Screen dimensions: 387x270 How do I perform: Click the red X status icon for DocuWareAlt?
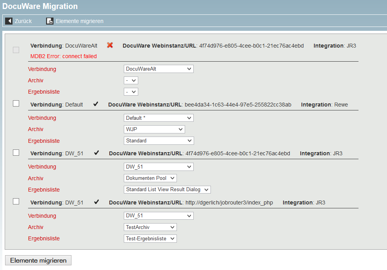click(110, 45)
